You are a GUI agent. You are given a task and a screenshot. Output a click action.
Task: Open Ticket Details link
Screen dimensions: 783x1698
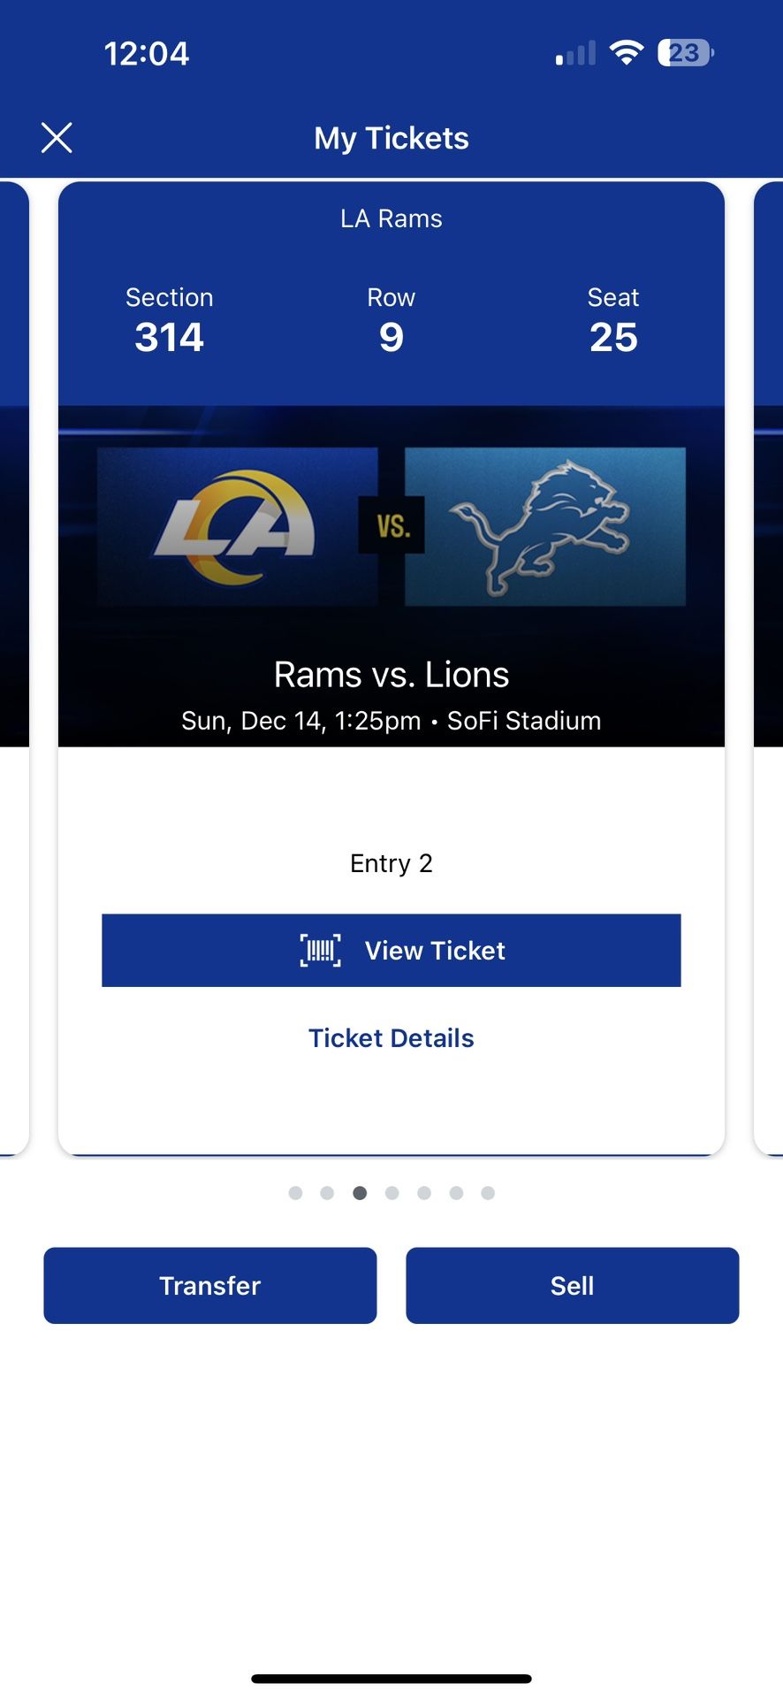[x=391, y=1038]
